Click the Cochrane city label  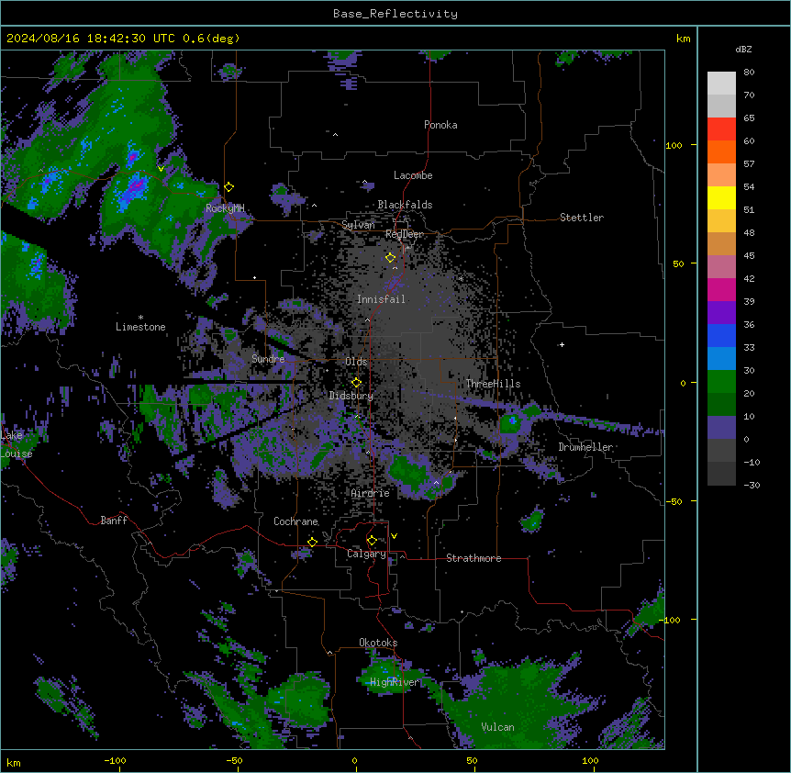[295, 521]
